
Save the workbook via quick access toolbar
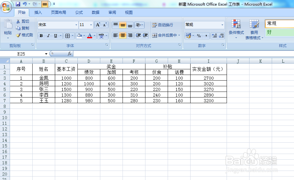(18, 4)
